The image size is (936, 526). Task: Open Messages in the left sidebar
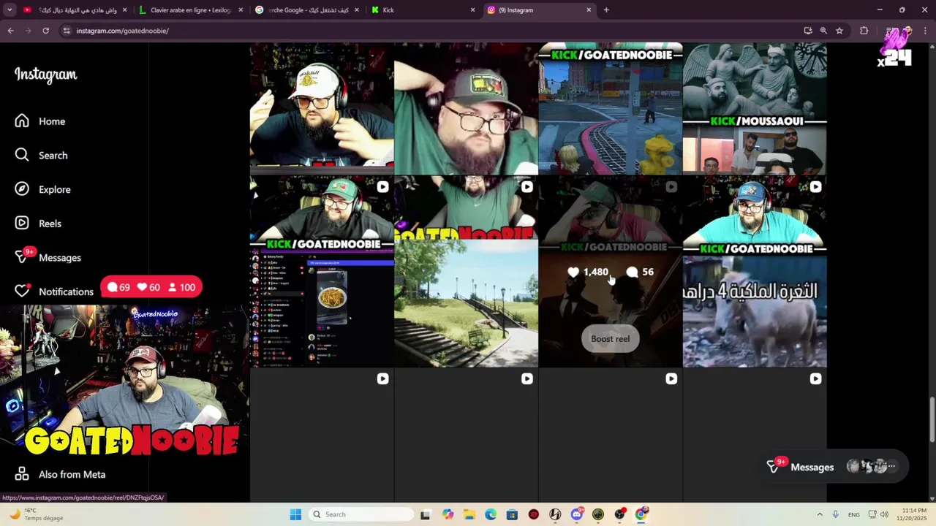click(48, 257)
